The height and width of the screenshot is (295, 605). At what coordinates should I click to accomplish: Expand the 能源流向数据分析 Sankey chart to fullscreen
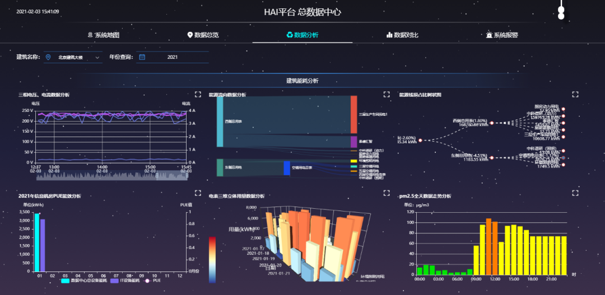(387, 95)
